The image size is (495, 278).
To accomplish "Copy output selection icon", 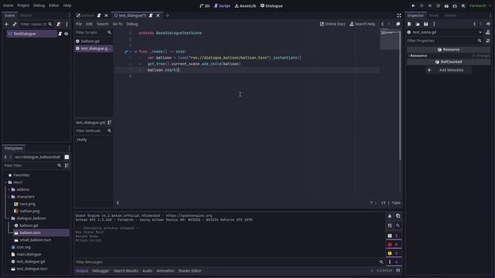I will click(398, 216).
